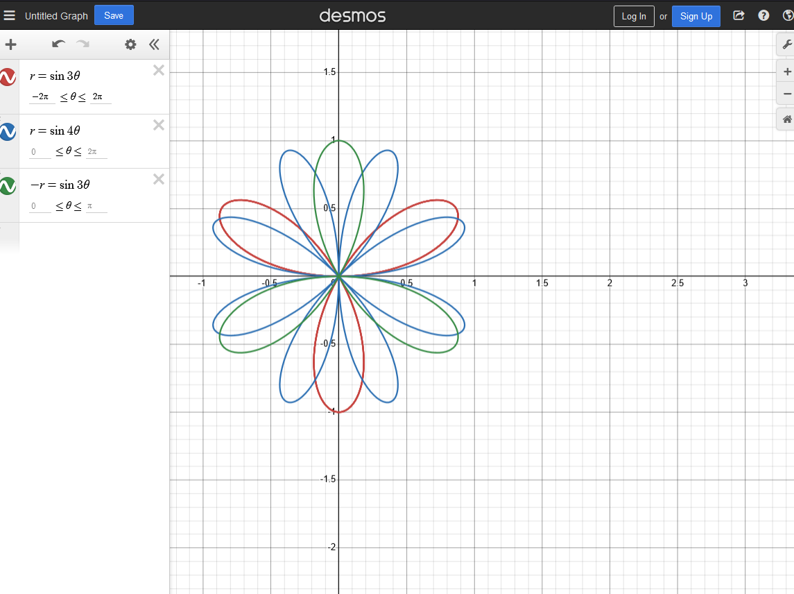Image resolution: width=794 pixels, height=594 pixels.
Task: Open the language globe icon
Action: [x=787, y=15]
